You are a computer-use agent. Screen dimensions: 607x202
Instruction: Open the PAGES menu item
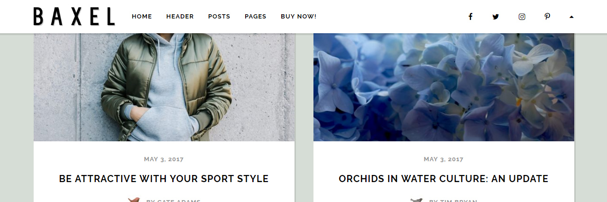click(x=256, y=17)
